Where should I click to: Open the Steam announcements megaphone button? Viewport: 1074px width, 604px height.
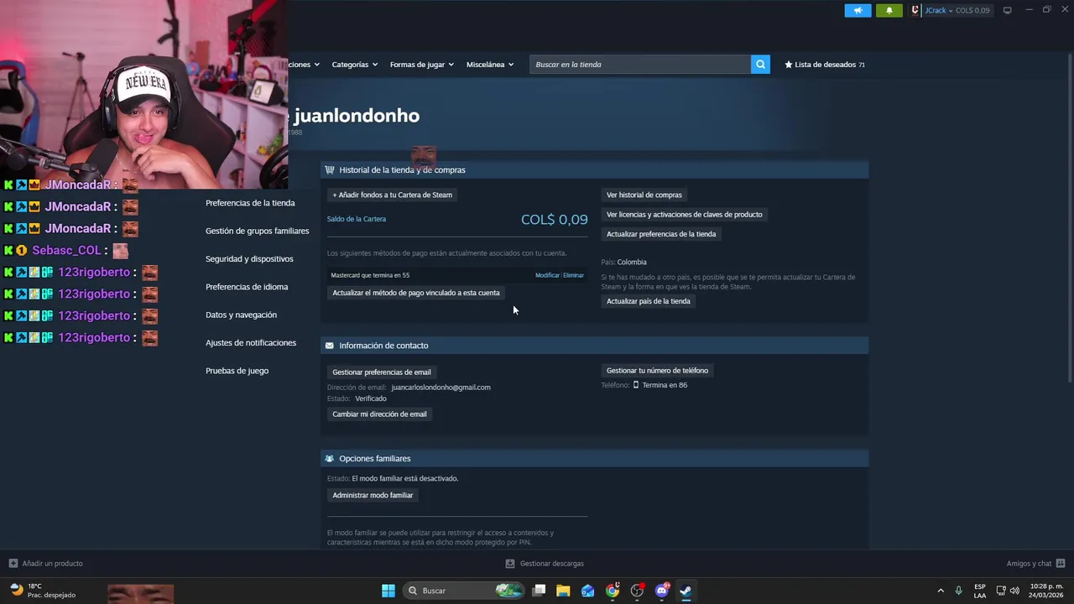(858, 10)
